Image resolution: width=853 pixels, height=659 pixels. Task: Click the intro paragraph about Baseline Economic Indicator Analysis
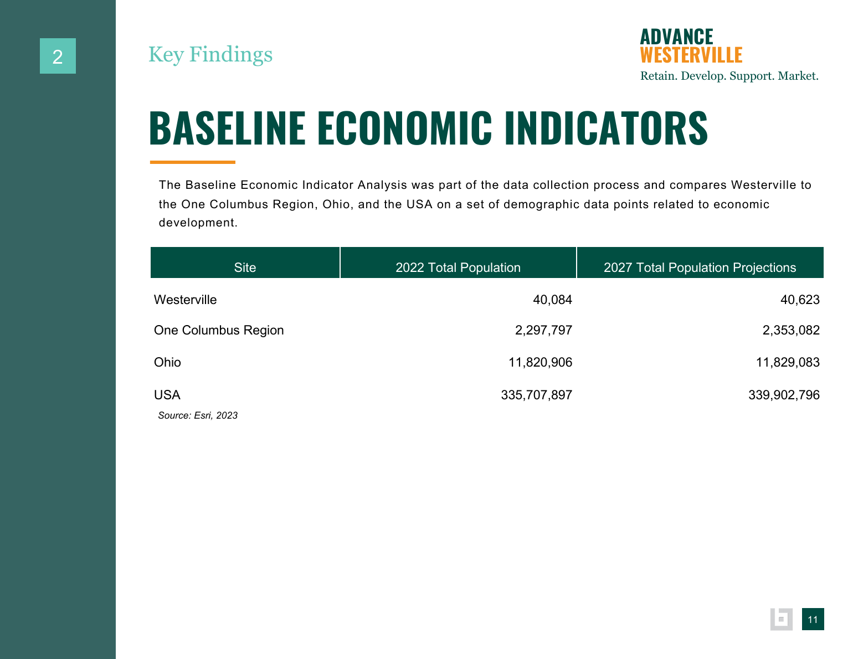(x=485, y=204)
